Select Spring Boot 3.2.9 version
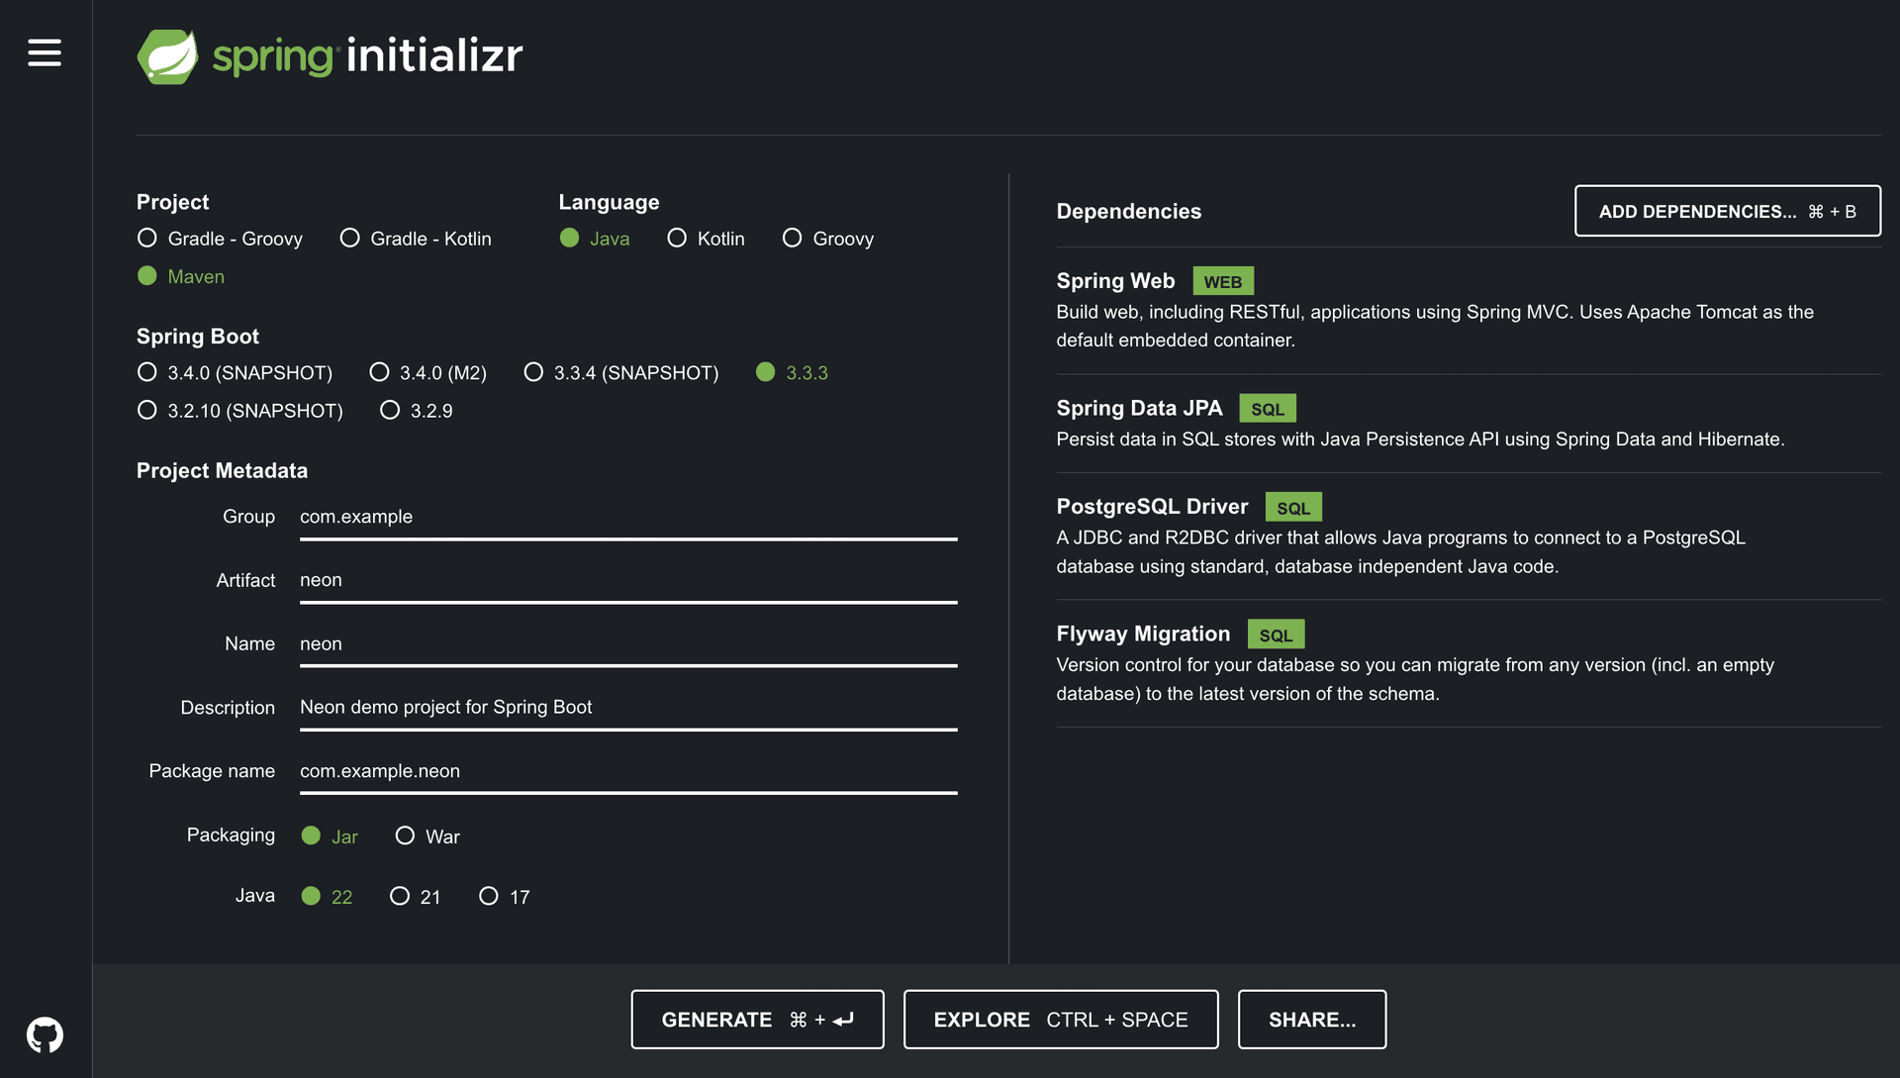Image resolution: width=1900 pixels, height=1078 pixels. coord(391,411)
